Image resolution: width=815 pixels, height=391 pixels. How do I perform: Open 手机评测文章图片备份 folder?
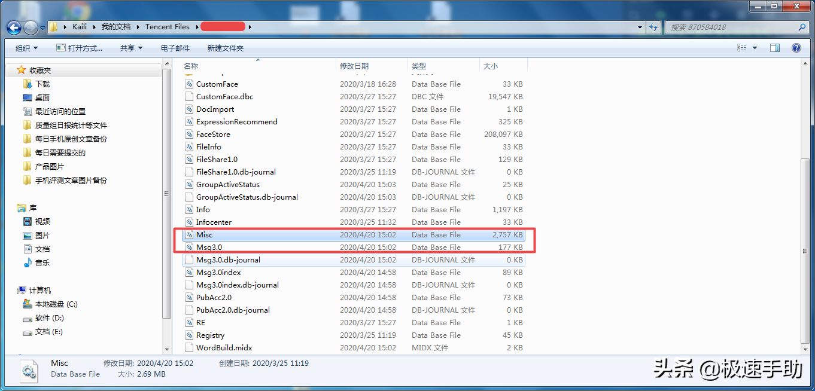pos(71,180)
